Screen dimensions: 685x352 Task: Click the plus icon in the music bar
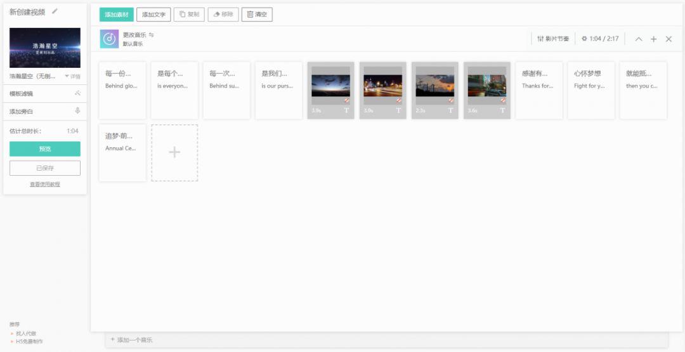(653, 39)
